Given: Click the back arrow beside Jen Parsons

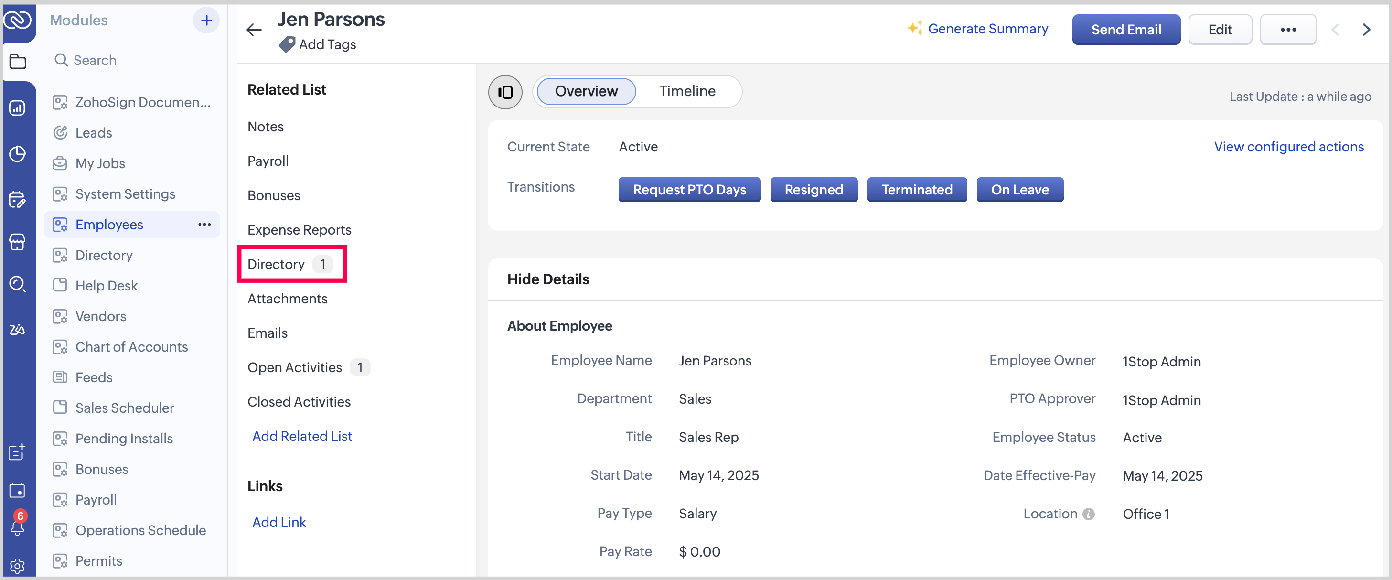Looking at the screenshot, I should click(254, 30).
